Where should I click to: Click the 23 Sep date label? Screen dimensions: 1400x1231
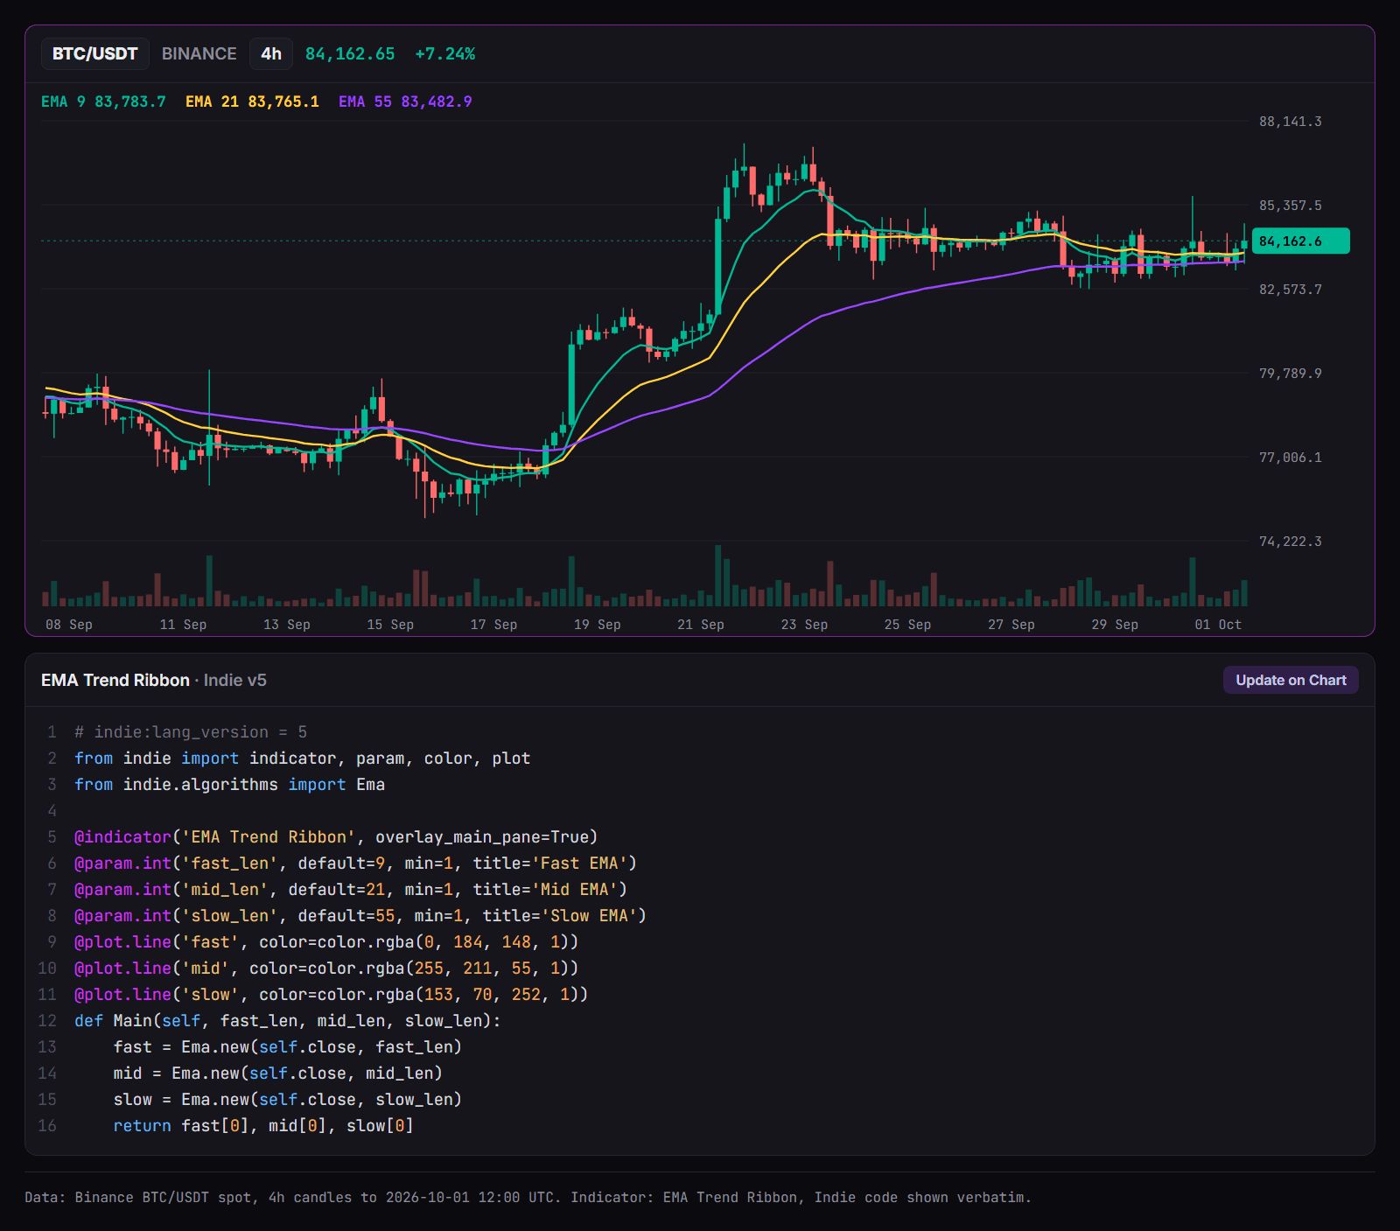coord(804,624)
